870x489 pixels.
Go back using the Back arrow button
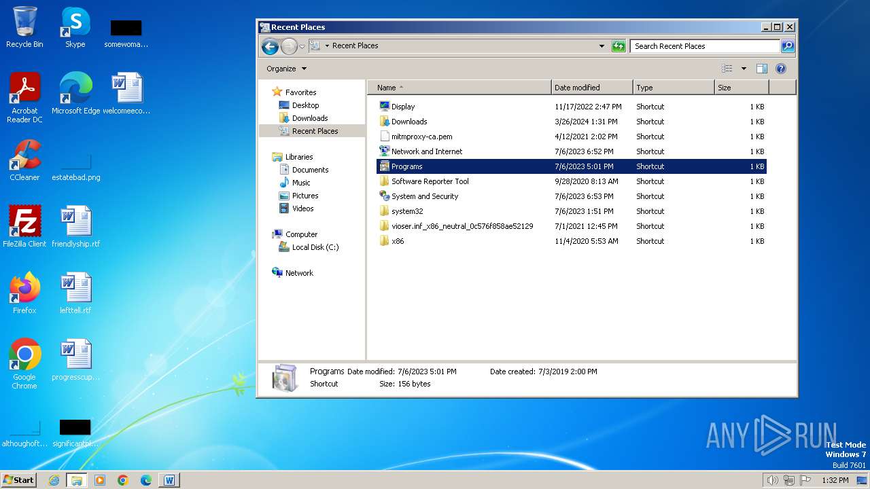pyautogui.click(x=270, y=46)
